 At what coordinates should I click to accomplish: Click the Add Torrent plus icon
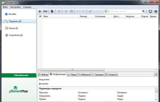pyautogui.click(x=40, y=11)
